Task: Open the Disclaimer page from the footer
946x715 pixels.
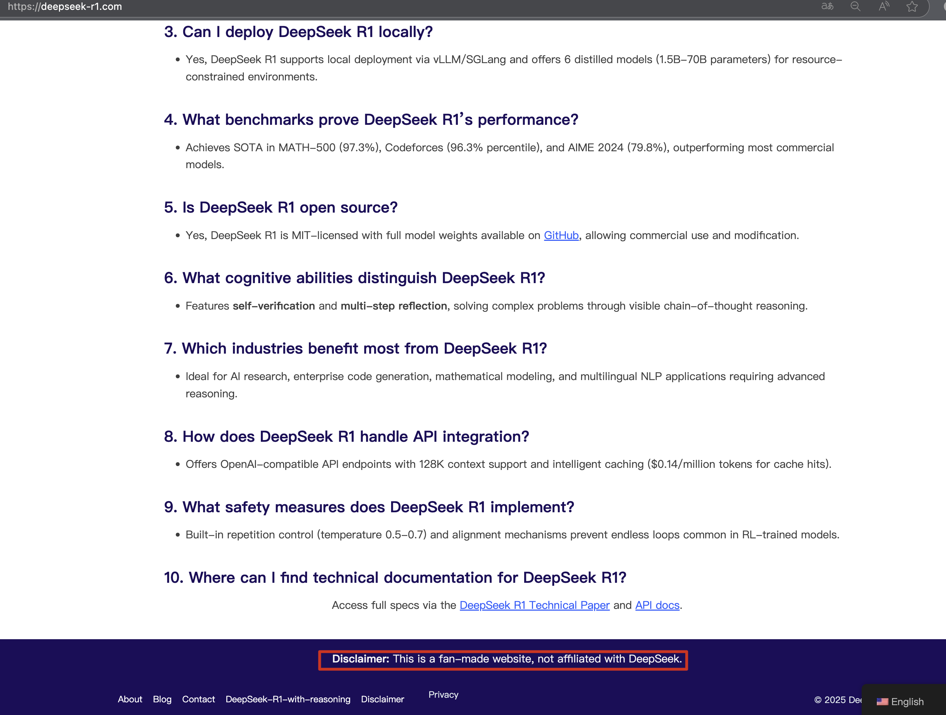Action: 382,699
